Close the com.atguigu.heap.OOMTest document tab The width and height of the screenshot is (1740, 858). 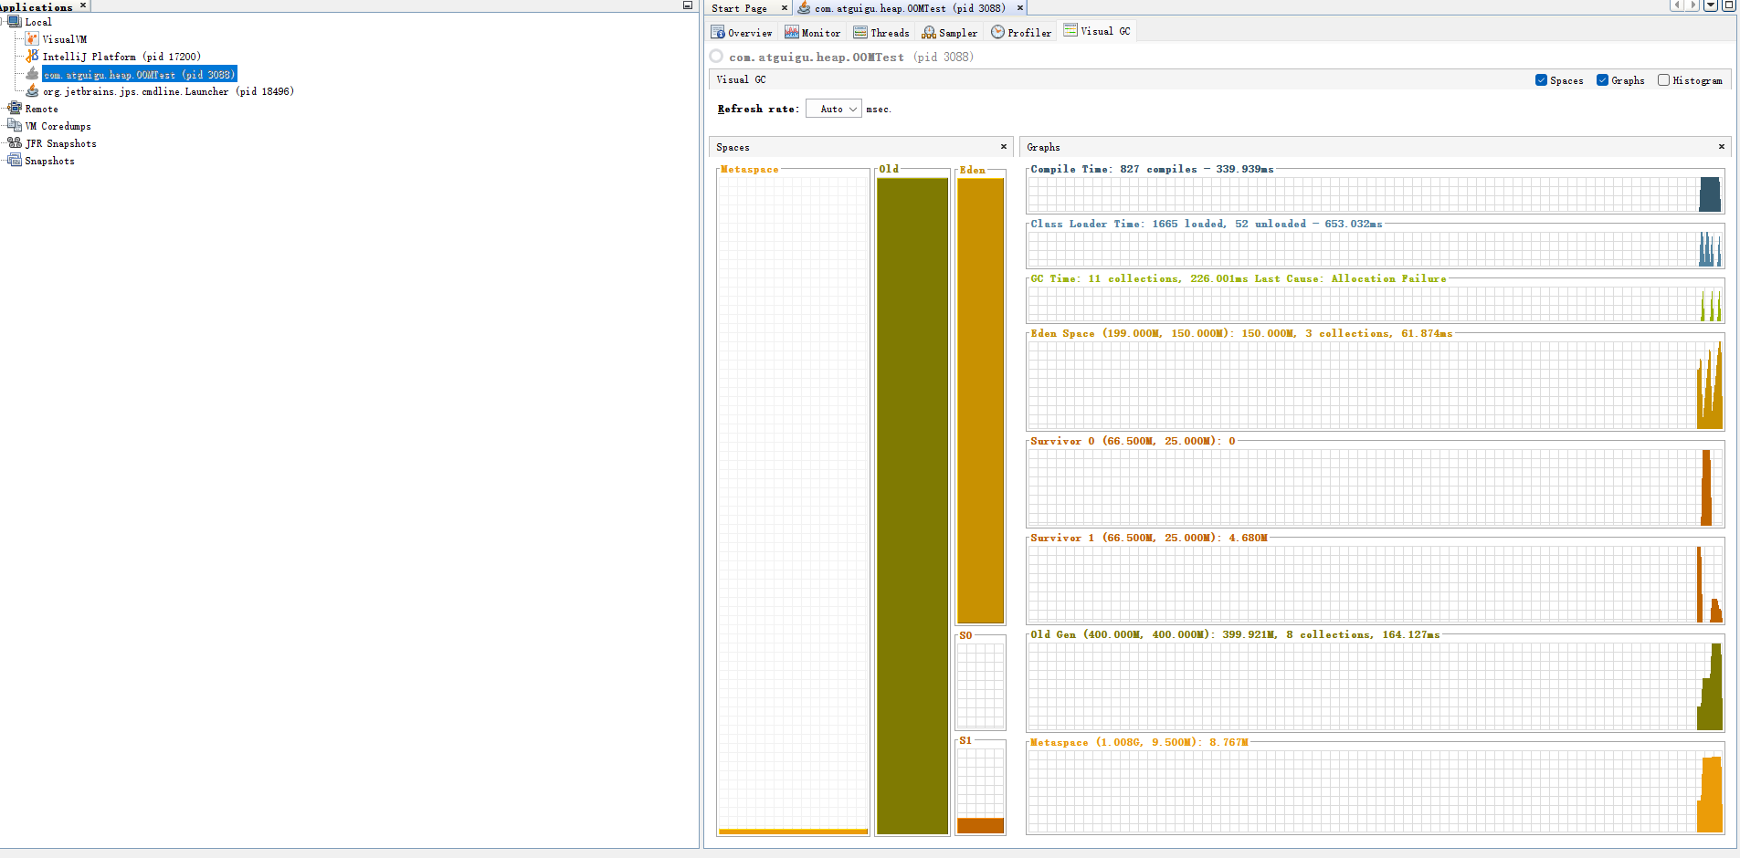[1020, 8]
